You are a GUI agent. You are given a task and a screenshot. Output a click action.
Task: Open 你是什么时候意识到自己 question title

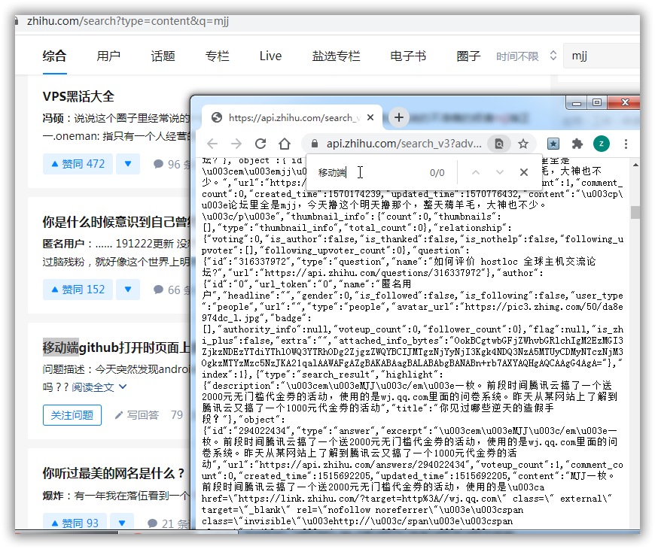pyautogui.click(x=116, y=222)
